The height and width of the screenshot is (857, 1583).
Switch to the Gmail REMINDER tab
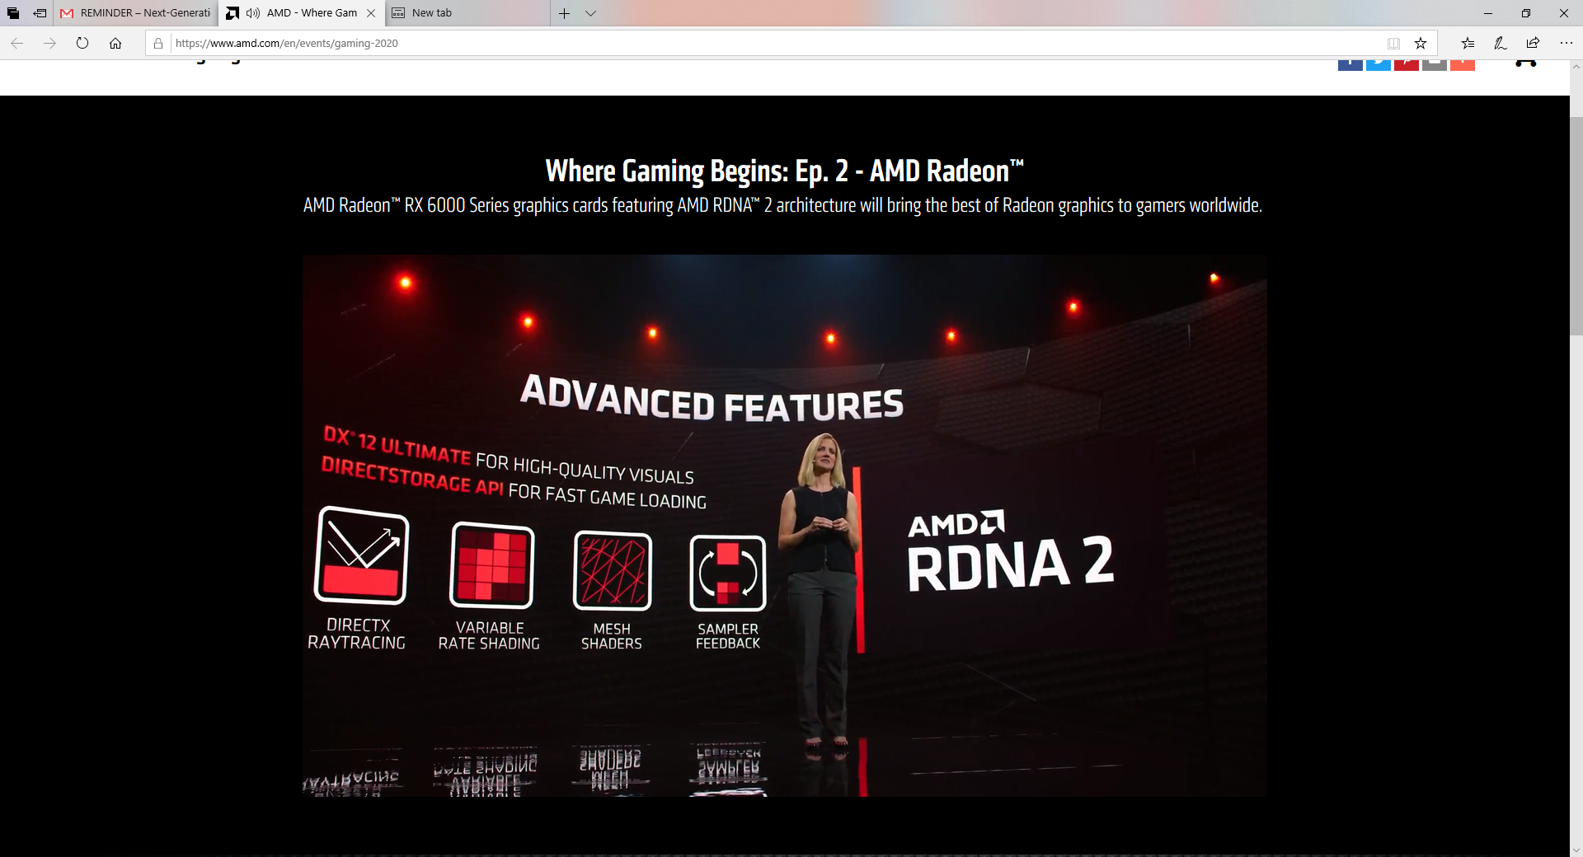coord(136,13)
